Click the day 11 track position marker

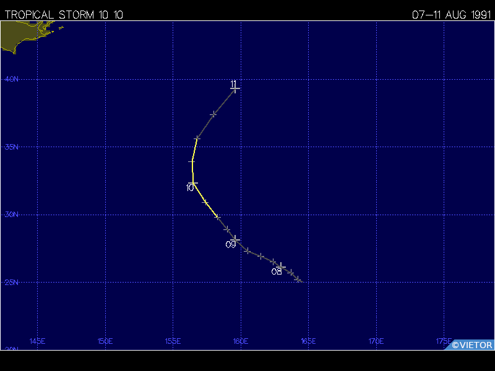click(x=235, y=89)
